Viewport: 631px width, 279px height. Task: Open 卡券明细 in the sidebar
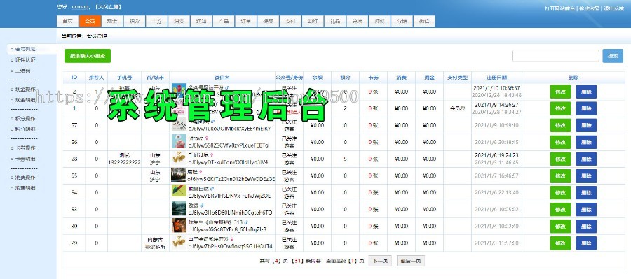click(25, 159)
